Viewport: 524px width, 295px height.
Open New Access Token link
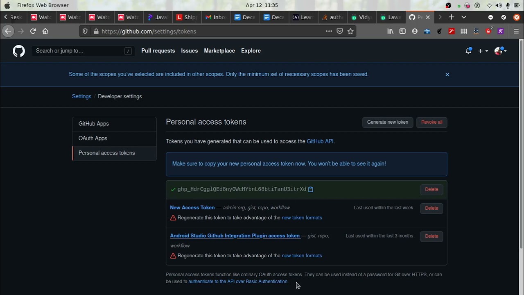192,208
